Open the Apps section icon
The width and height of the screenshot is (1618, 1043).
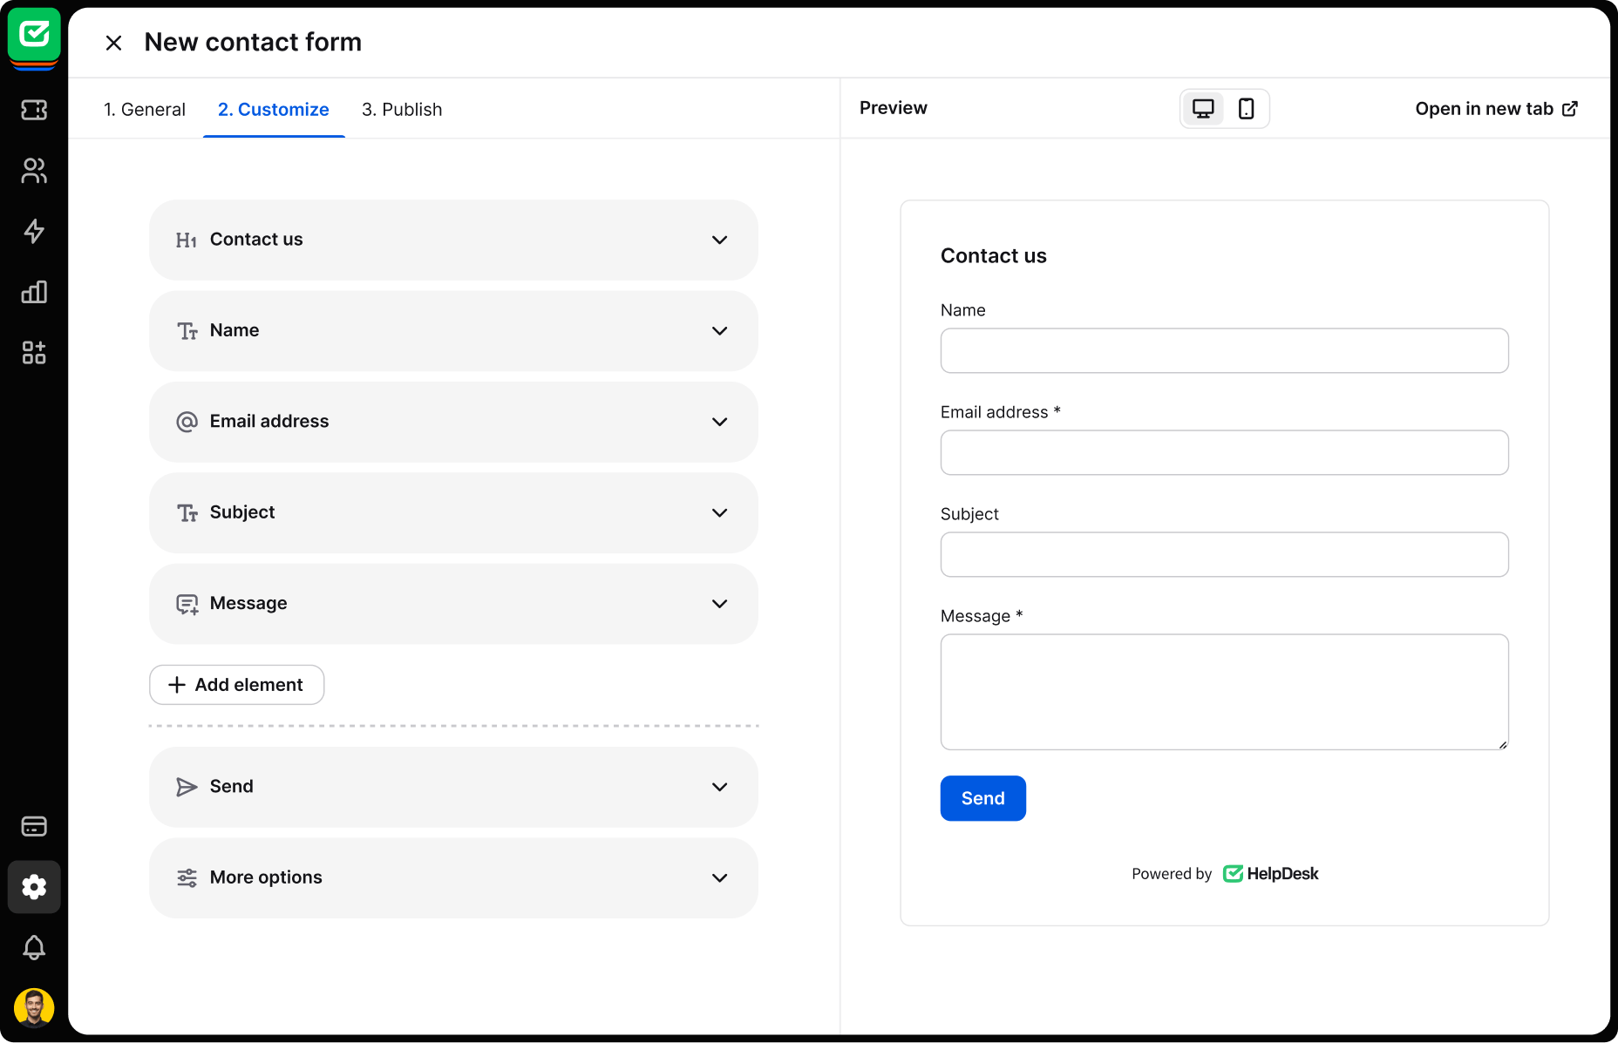(34, 352)
